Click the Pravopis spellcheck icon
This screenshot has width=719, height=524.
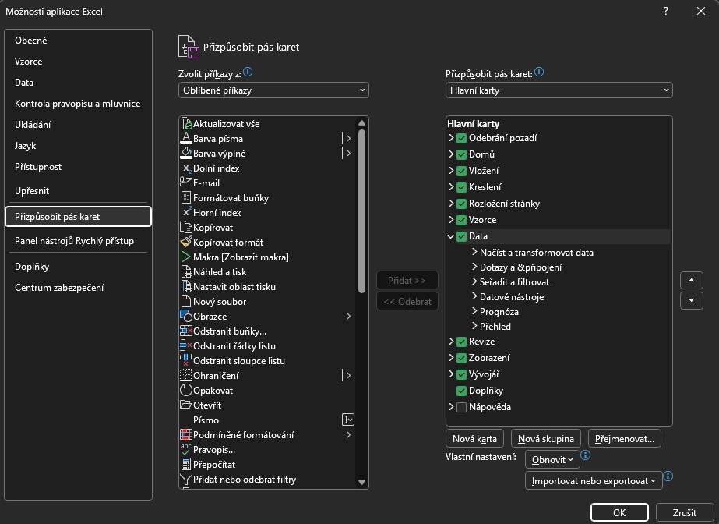[x=186, y=449]
